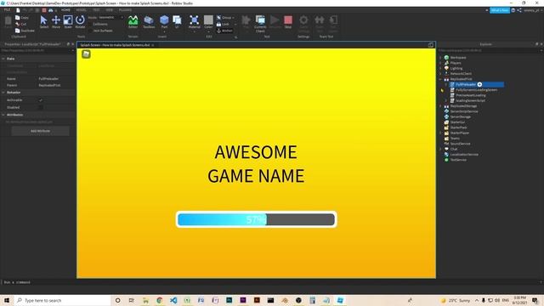Click the What's New button

[500, 10]
